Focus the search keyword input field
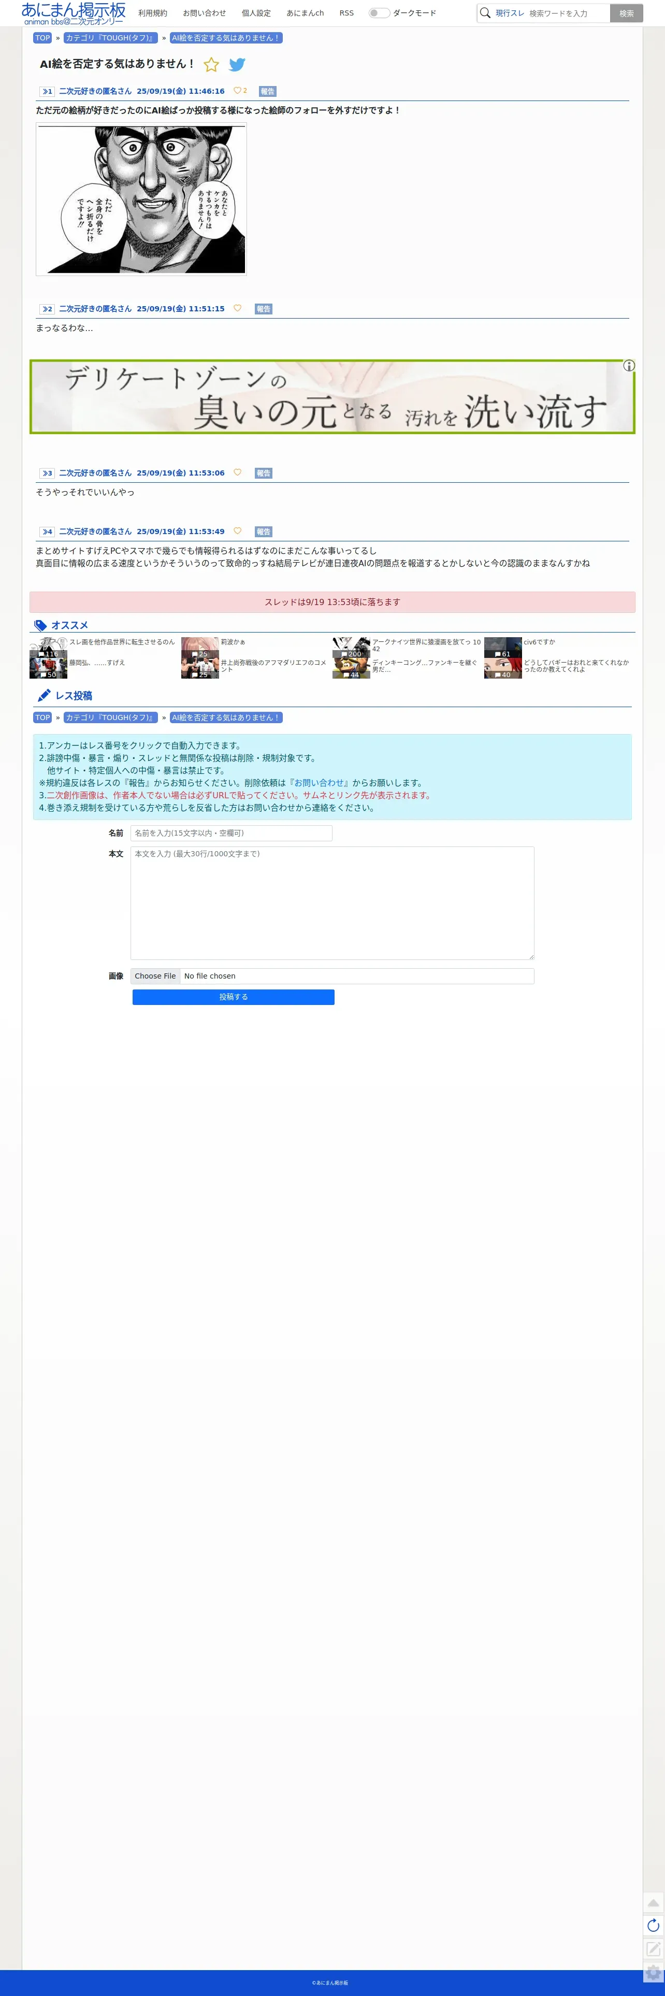 click(x=568, y=13)
